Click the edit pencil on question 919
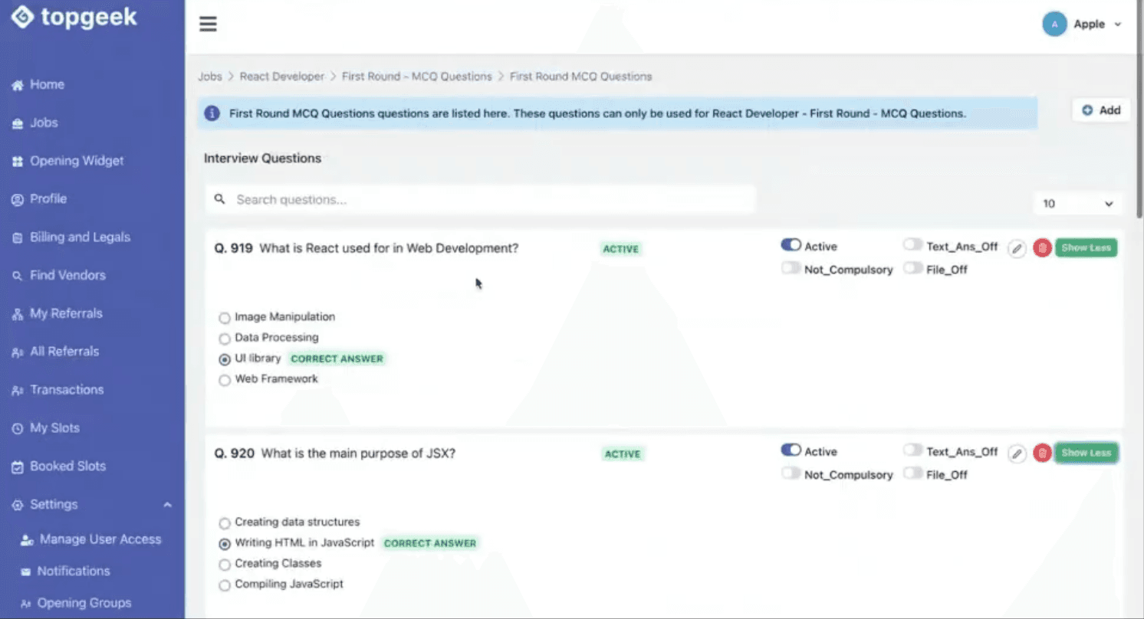The image size is (1144, 619). pos(1017,248)
